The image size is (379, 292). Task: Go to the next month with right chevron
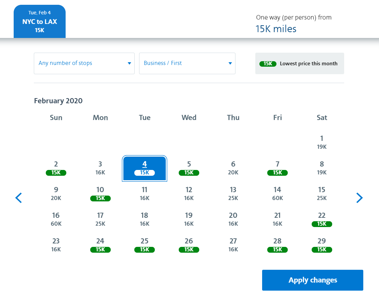tap(360, 198)
